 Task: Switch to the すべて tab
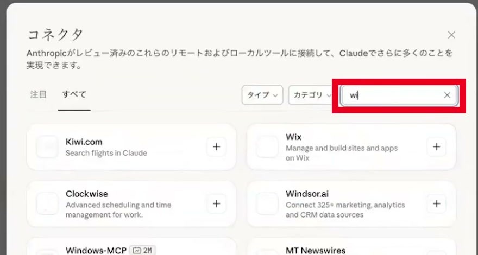74,95
